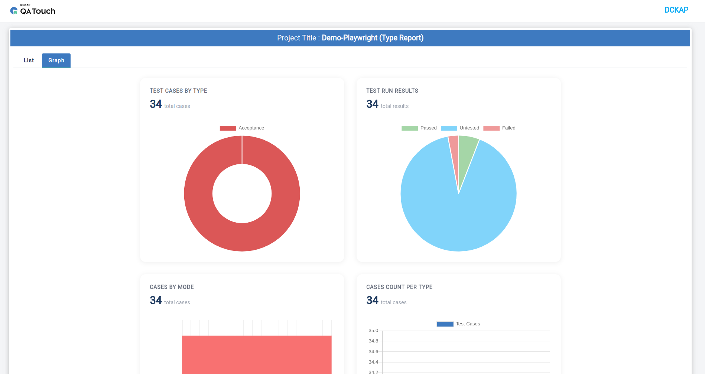This screenshot has width=705, height=374.
Task: Click the red Cases By Mode bar
Action: tap(257, 355)
